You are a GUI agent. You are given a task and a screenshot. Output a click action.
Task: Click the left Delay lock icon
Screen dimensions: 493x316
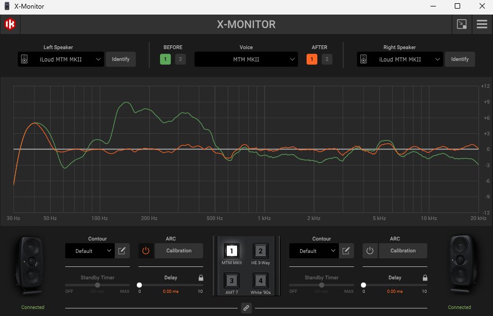[201, 278]
